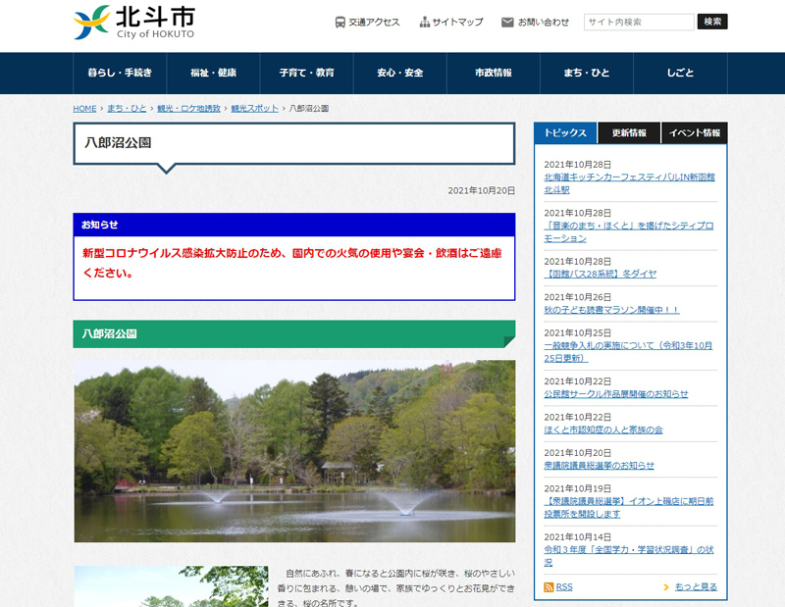The image size is (785, 607).
Task: Click the もっと見る link
Action: click(696, 587)
